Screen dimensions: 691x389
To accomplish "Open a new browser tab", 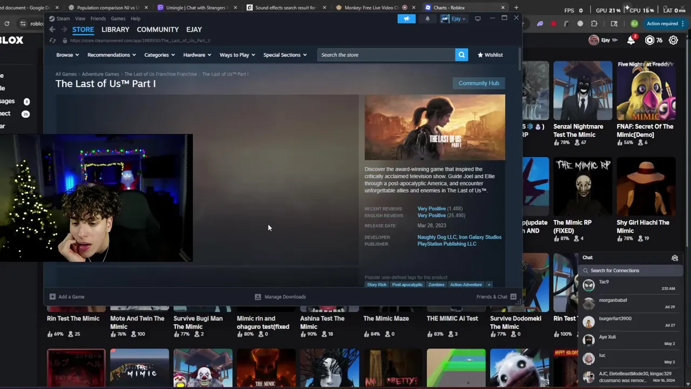I will [x=516, y=8].
